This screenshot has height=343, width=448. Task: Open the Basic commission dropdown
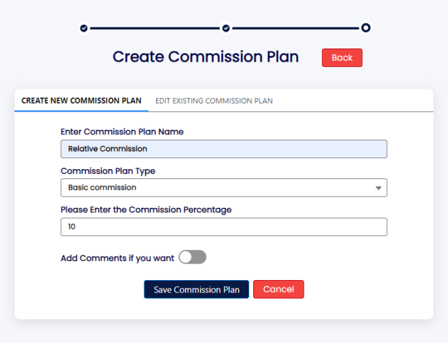[223, 188]
